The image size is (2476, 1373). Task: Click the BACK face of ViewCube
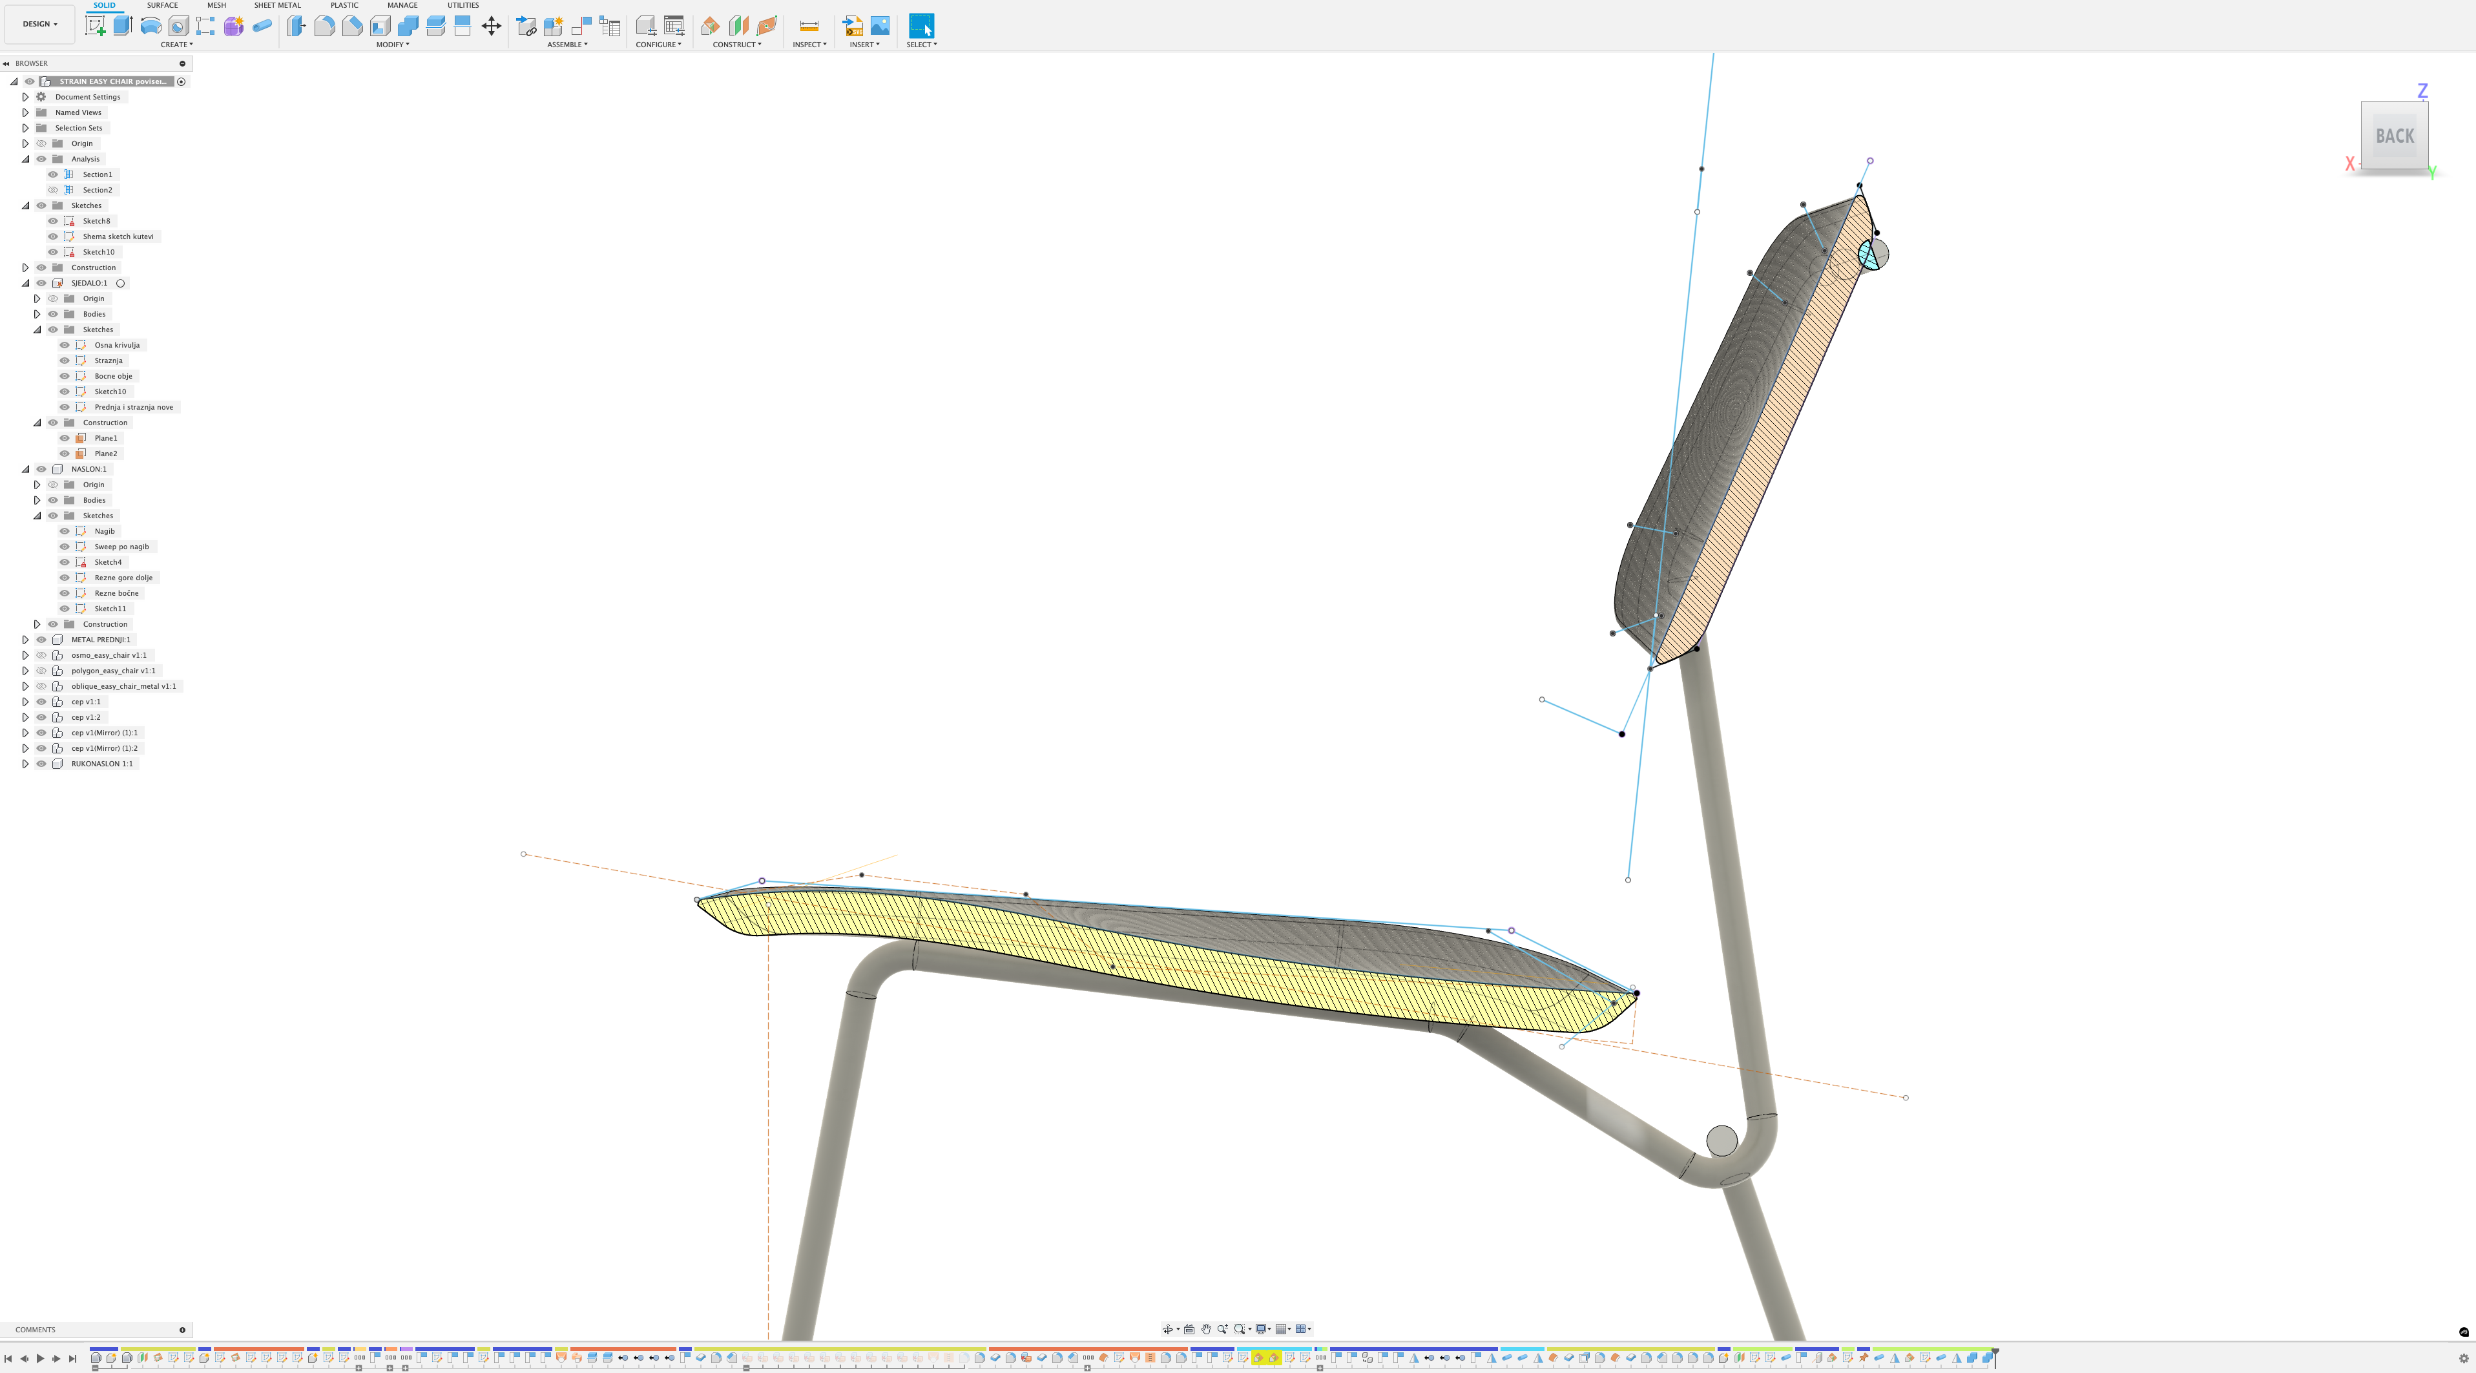click(2395, 136)
